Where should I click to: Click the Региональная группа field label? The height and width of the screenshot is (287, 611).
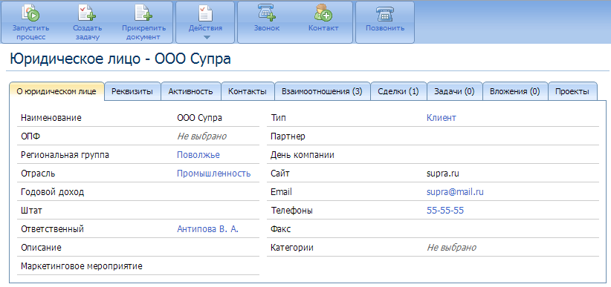pyautogui.click(x=65, y=155)
